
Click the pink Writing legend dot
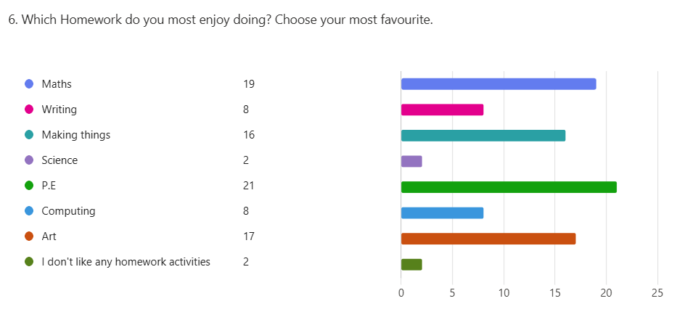tap(29, 110)
